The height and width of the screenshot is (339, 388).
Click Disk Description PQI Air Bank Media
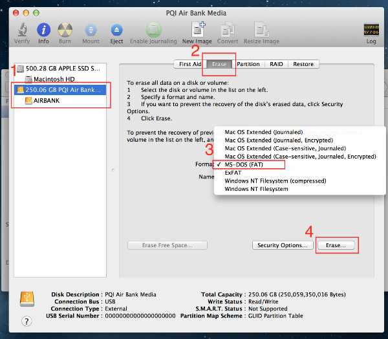click(131, 294)
